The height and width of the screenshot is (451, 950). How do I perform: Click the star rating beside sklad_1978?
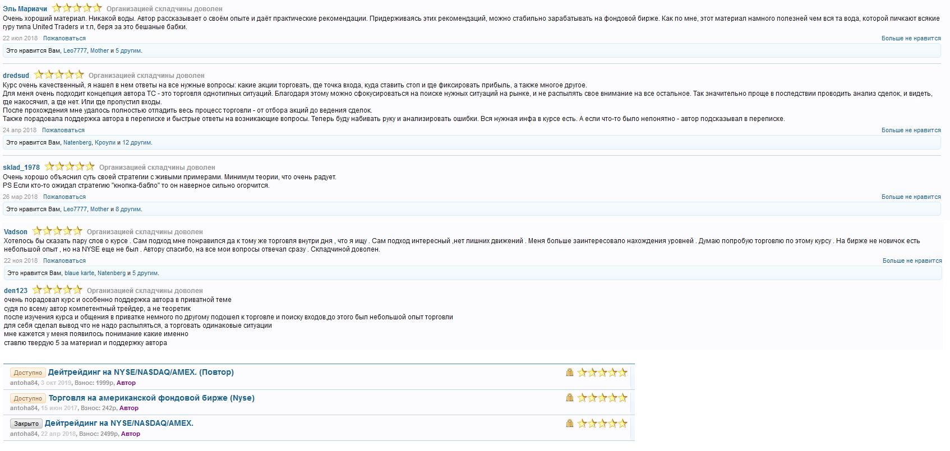click(x=70, y=167)
